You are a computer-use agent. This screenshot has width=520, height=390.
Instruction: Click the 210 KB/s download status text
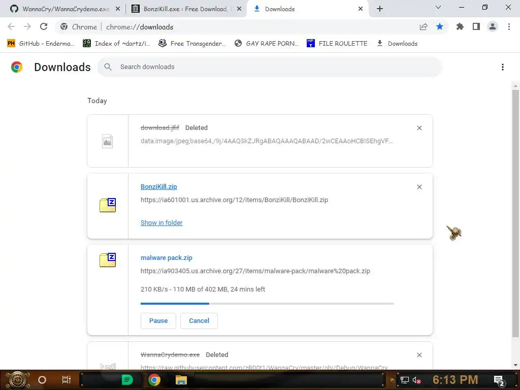pos(203,289)
